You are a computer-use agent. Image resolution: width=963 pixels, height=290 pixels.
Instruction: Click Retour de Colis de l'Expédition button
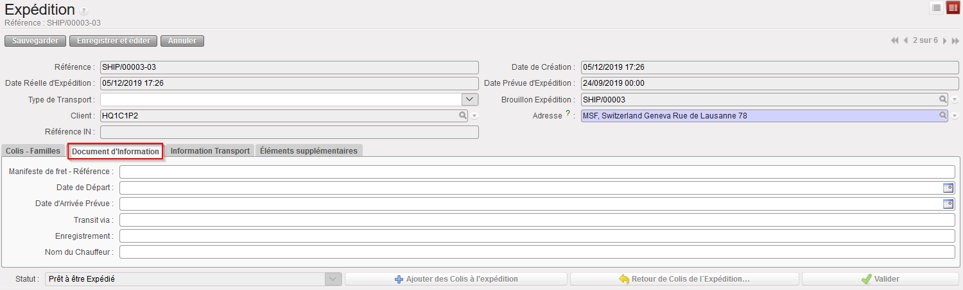pyautogui.click(x=684, y=279)
